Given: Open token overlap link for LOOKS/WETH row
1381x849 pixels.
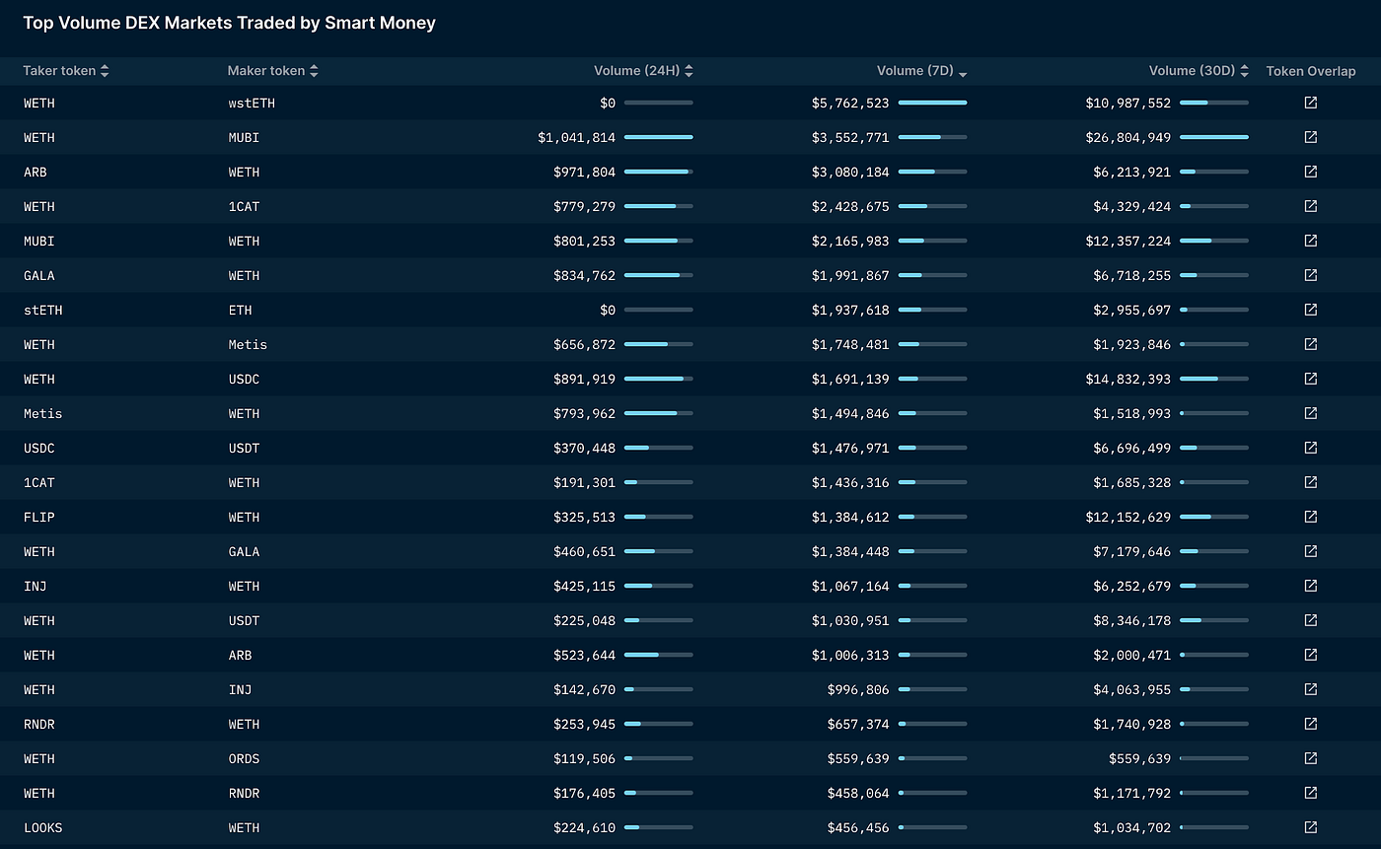Looking at the screenshot, I should click(x=1310, y=827).
